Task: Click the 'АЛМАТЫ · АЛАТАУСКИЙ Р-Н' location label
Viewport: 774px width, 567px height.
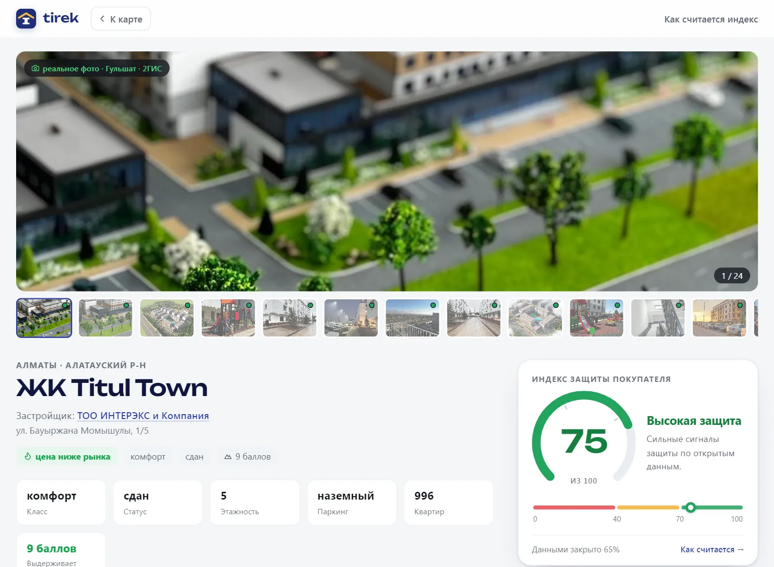Action: 81,365
